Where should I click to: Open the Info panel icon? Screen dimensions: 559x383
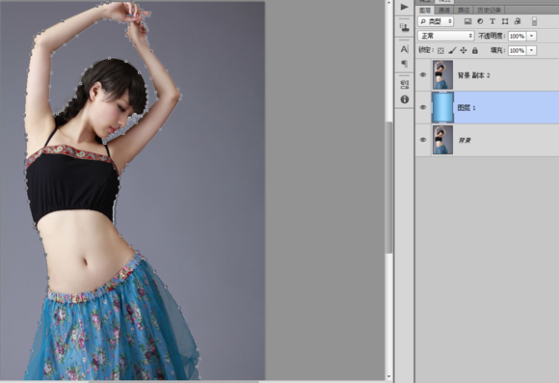pyautogui.click(x=404, y=99)
